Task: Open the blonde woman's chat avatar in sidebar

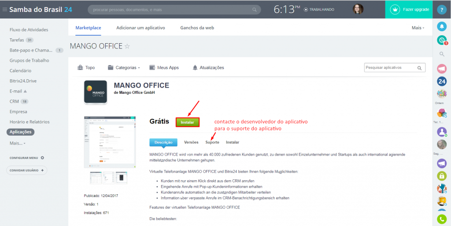Action: (x=442, y=144)
